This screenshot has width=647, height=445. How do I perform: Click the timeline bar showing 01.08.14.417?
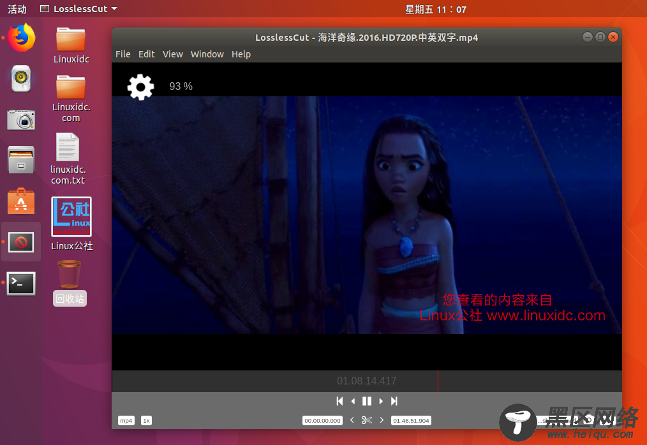[x=367, y=381]
